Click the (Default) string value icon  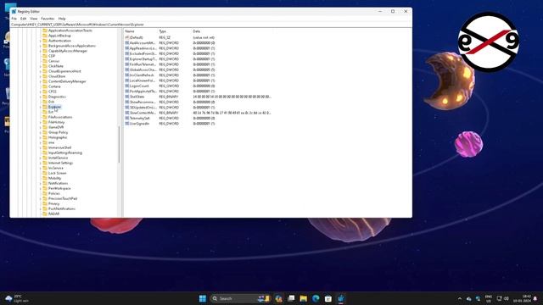click(127, 37)
